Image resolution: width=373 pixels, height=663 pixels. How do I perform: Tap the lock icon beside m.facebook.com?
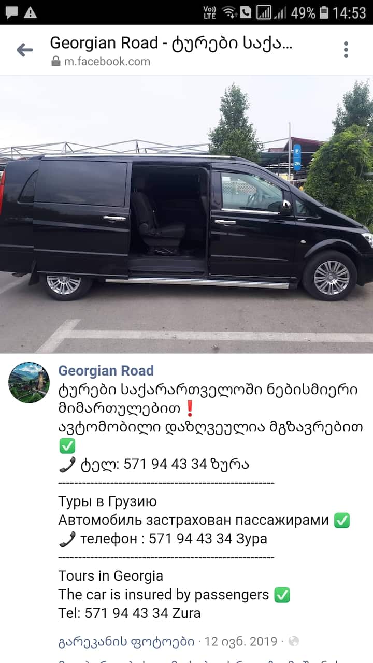[x=56, y=62]
